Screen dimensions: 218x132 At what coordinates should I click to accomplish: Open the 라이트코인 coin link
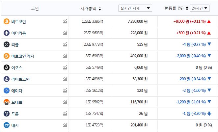(x=21, y=79)
